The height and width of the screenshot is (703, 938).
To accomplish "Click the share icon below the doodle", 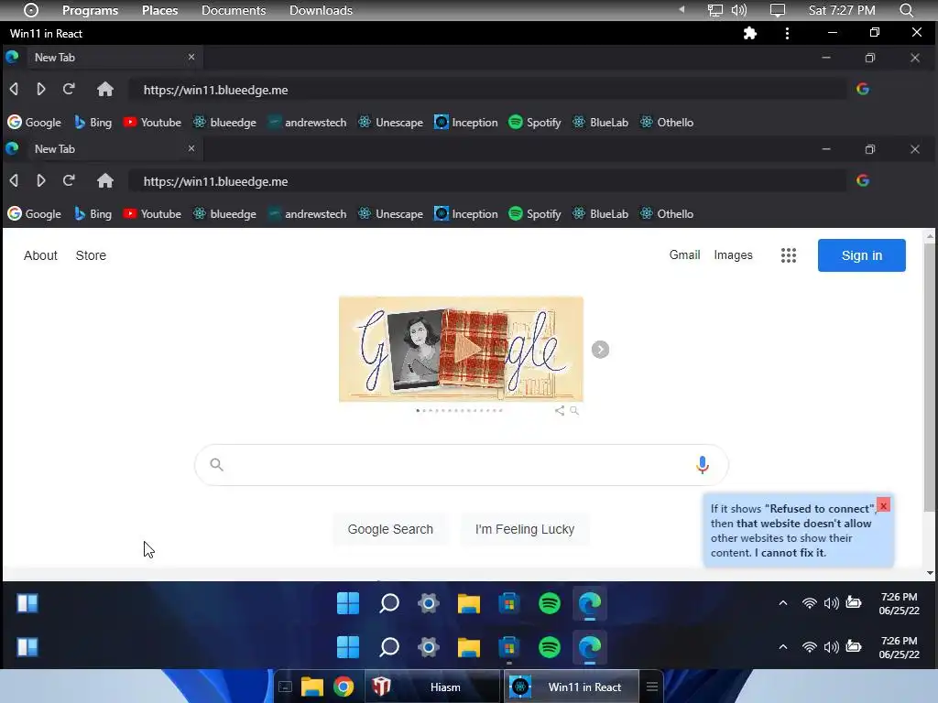I will 560,411.
